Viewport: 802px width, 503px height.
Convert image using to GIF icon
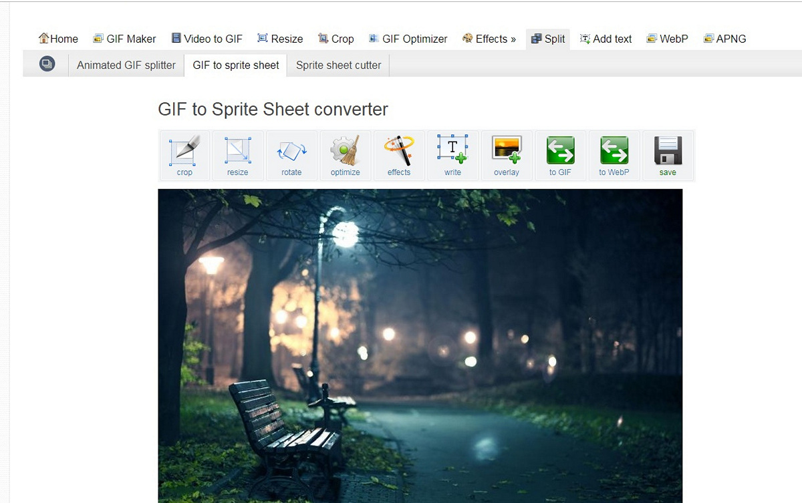coord(560,155)
